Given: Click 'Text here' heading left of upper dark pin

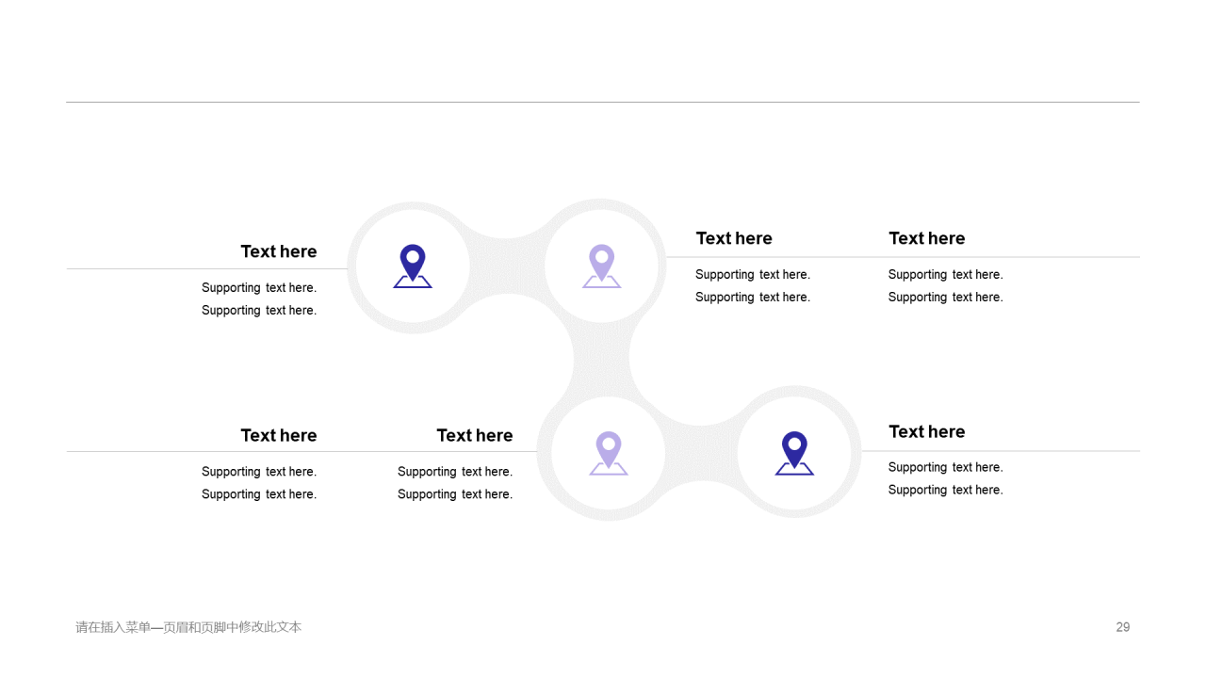Looking at the screenshot, I should [279, 251].
